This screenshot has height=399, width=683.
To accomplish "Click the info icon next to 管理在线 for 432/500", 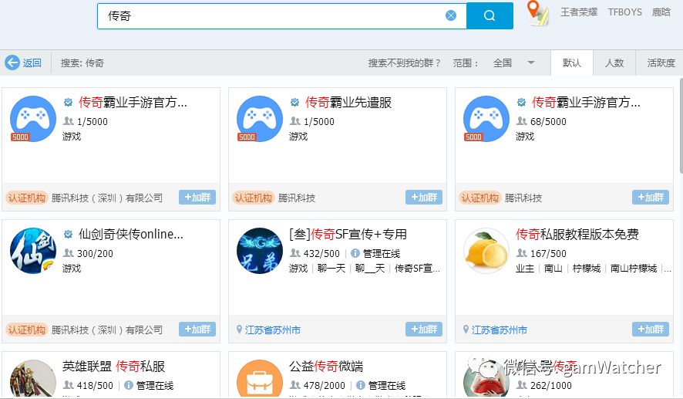I will [x=355, y=253].
